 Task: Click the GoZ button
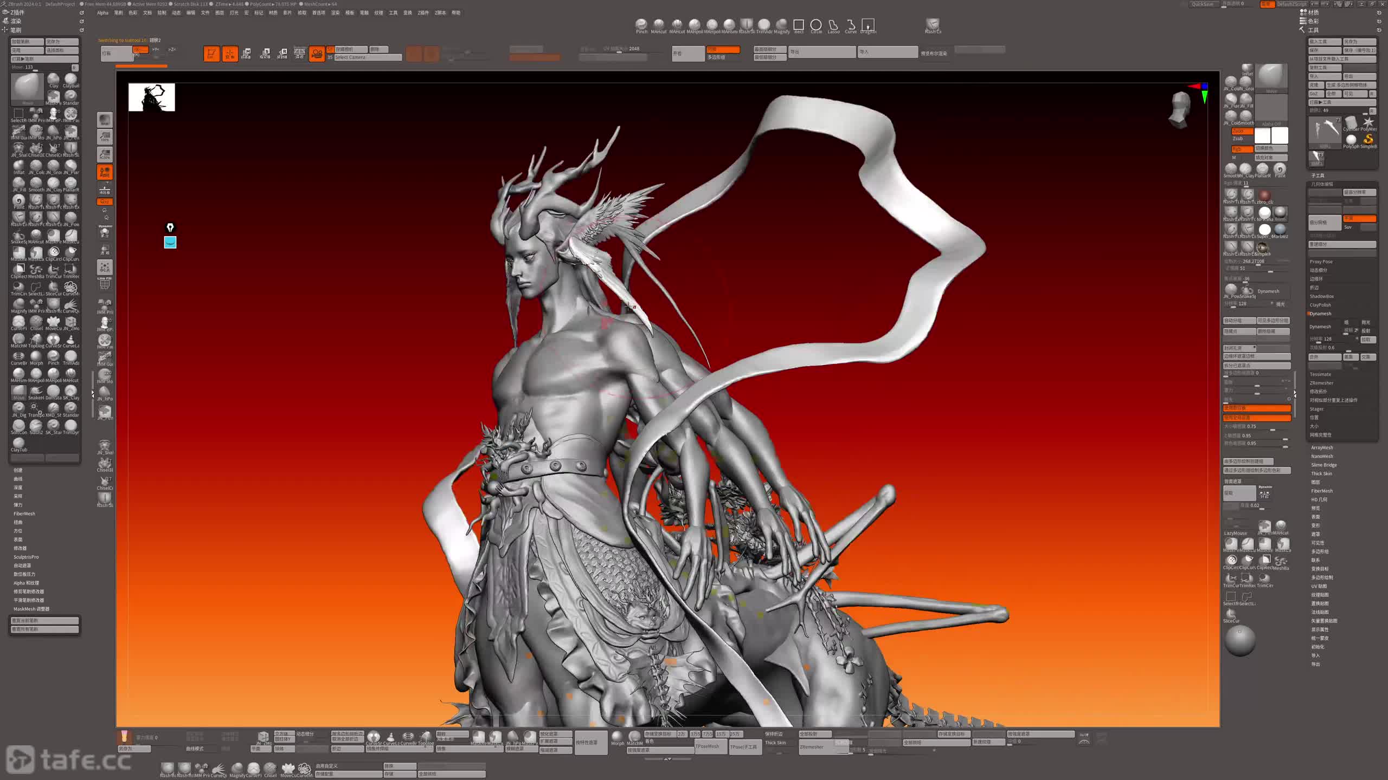[x=1316, y=94]
